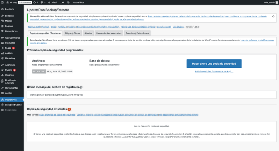Screen dimensions: 279x151
Task: Open the WordPress logo menu
Action: click(2, 2)
